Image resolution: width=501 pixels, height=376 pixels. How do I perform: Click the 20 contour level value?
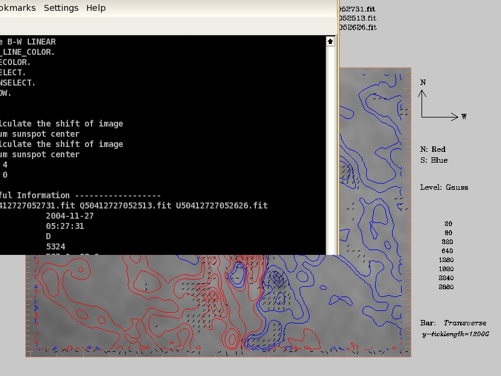[x=448, y=224]
